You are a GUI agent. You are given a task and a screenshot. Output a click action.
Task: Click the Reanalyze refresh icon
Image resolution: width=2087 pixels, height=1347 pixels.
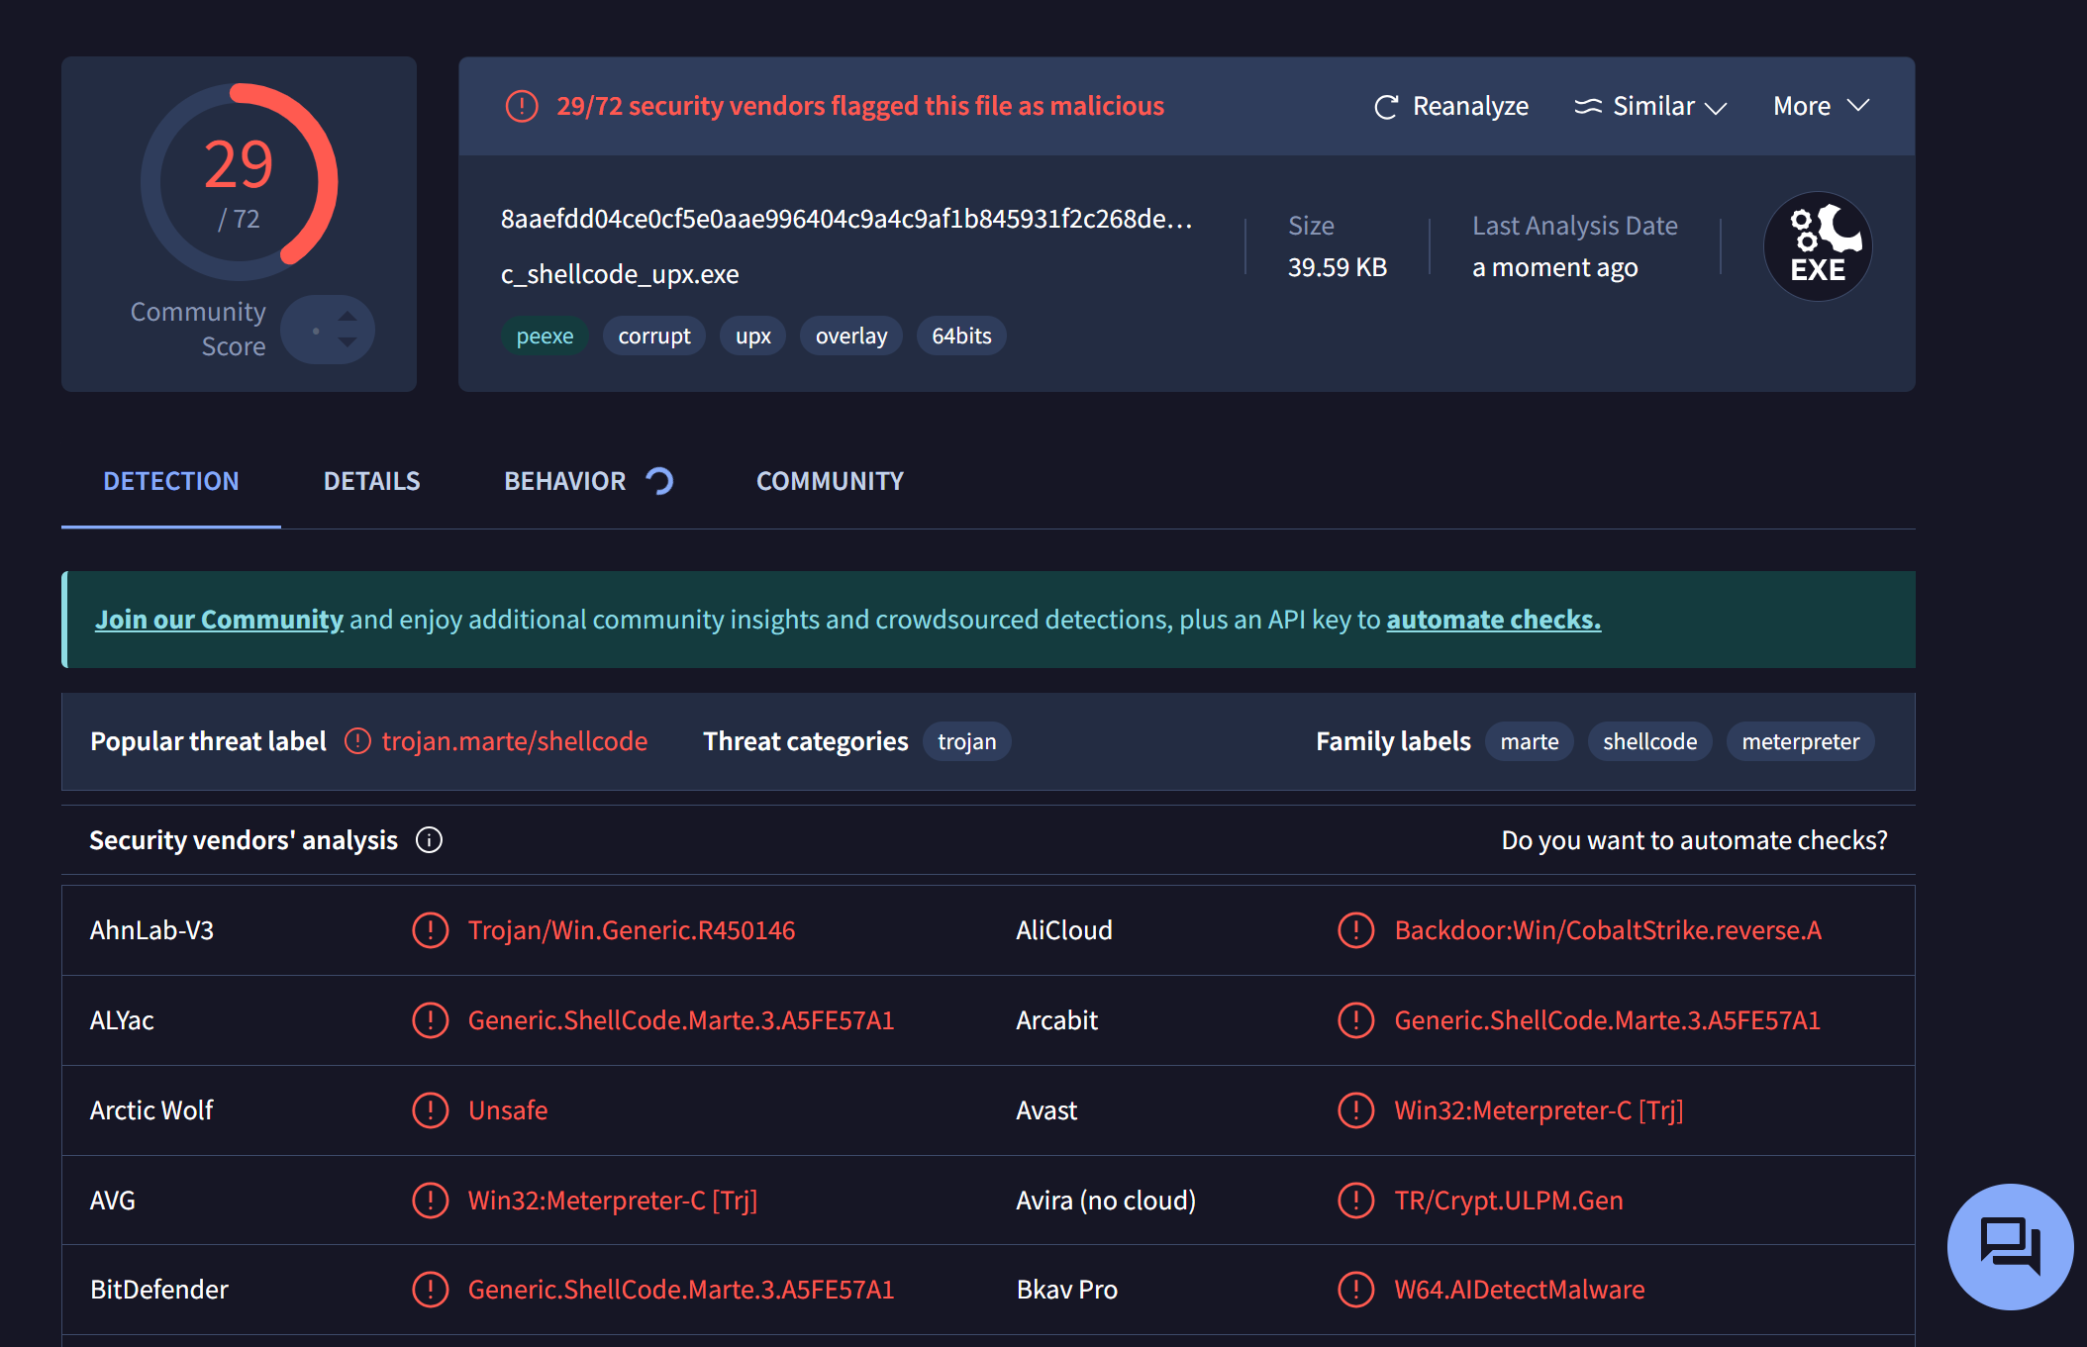[1386, 107]
